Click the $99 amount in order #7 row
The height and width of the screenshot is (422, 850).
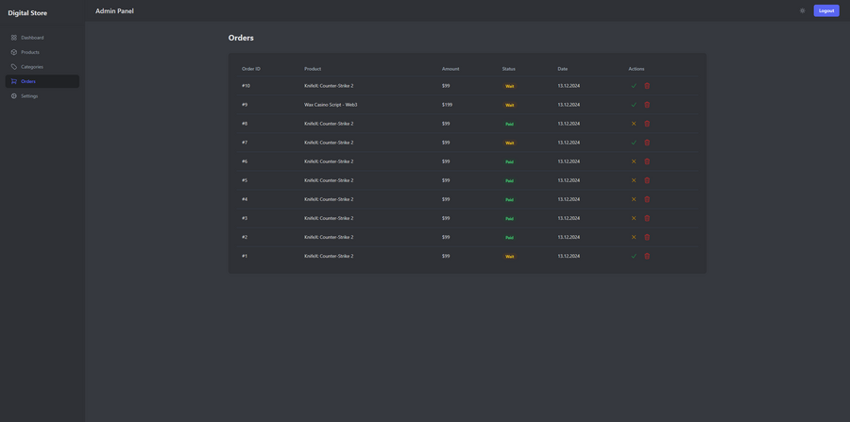click(446, 143)
